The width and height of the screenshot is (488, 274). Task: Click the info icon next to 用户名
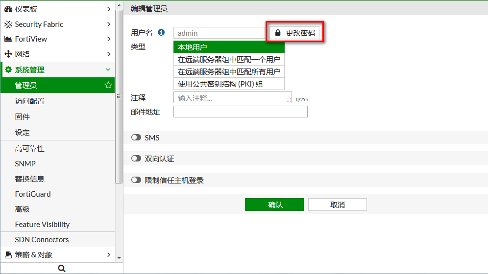click(161, 33)
